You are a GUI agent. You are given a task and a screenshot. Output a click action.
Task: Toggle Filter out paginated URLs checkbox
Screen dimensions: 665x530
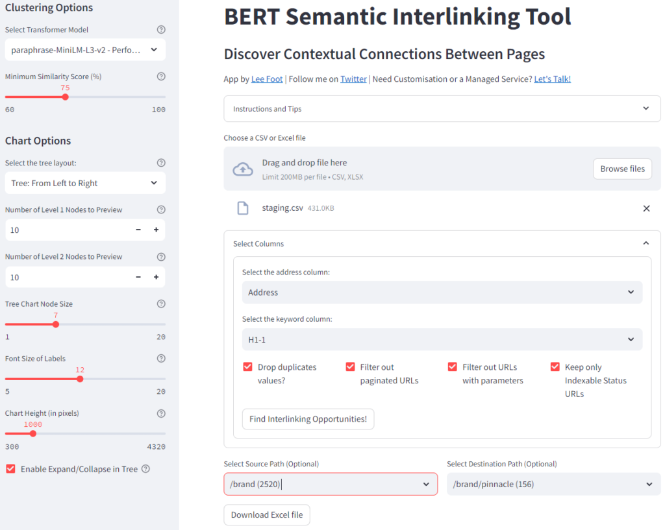(x=350, y=367)
